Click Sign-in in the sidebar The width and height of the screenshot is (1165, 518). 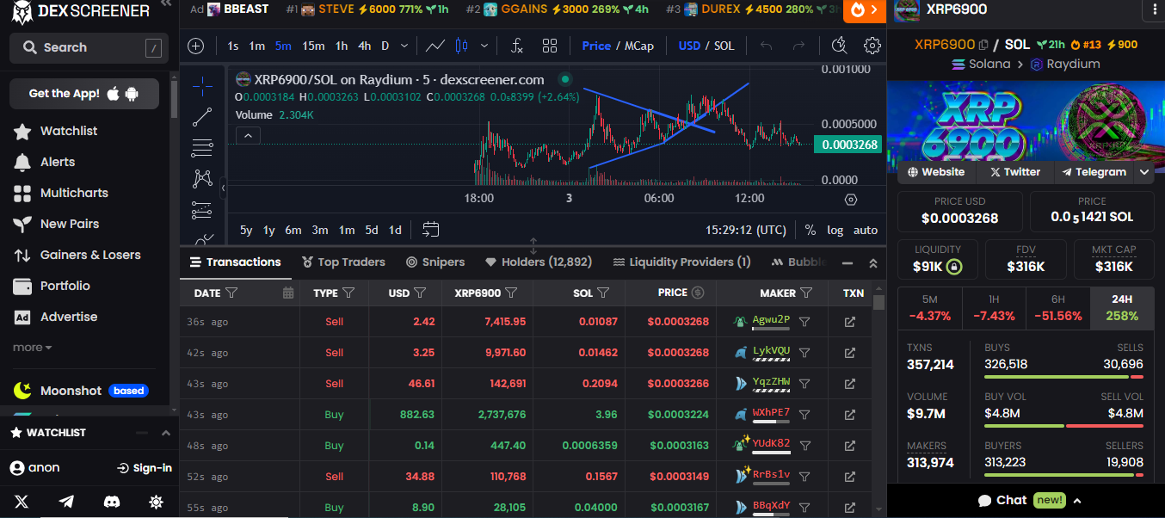(145, 468)
